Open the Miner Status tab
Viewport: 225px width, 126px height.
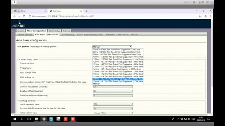pos(54,31)
